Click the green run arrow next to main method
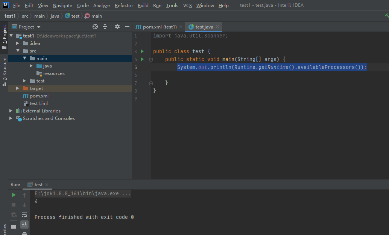This screenshot has width=389, height=235. click(143, 59)
